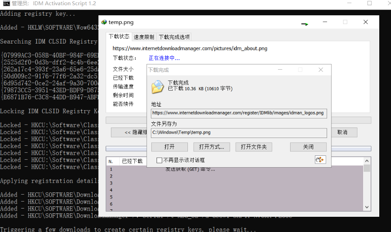Minimize the IDM Activation Script console window
391x232 pixels.
349,3
